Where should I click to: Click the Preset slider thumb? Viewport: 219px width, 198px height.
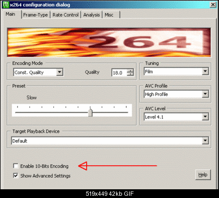tap(90, 112)
